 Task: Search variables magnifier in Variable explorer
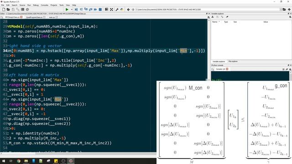[290, 17]
